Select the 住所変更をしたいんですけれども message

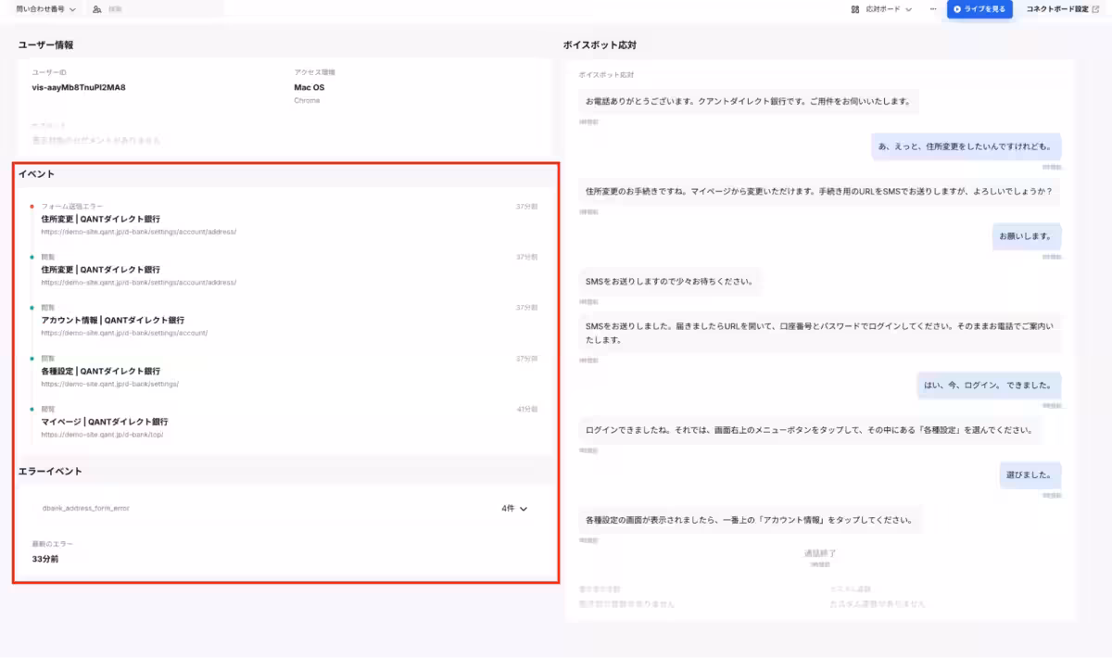[967, 146]
